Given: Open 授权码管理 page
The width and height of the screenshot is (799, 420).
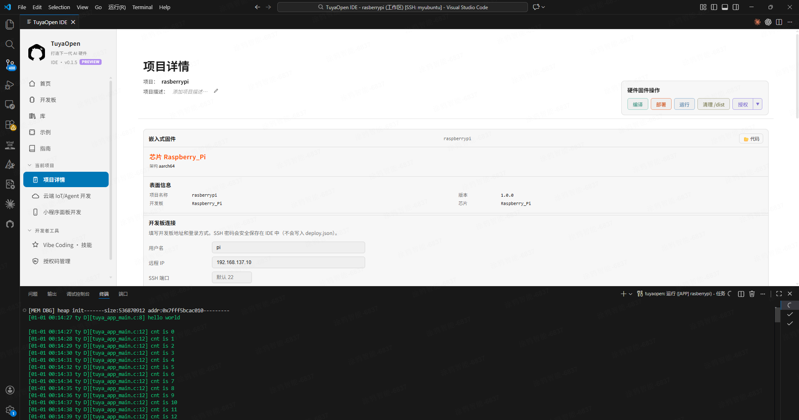Looking at the screenshot, I should (66, 261).
